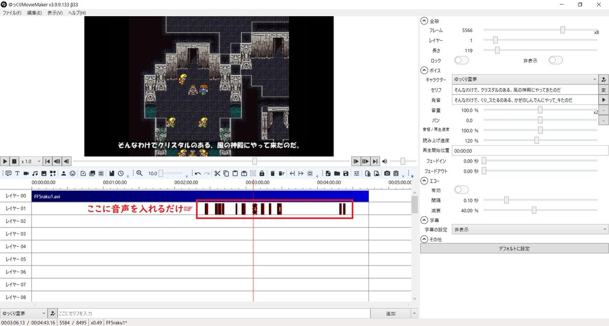Collapse the エコー section

[x=424, y=180]
